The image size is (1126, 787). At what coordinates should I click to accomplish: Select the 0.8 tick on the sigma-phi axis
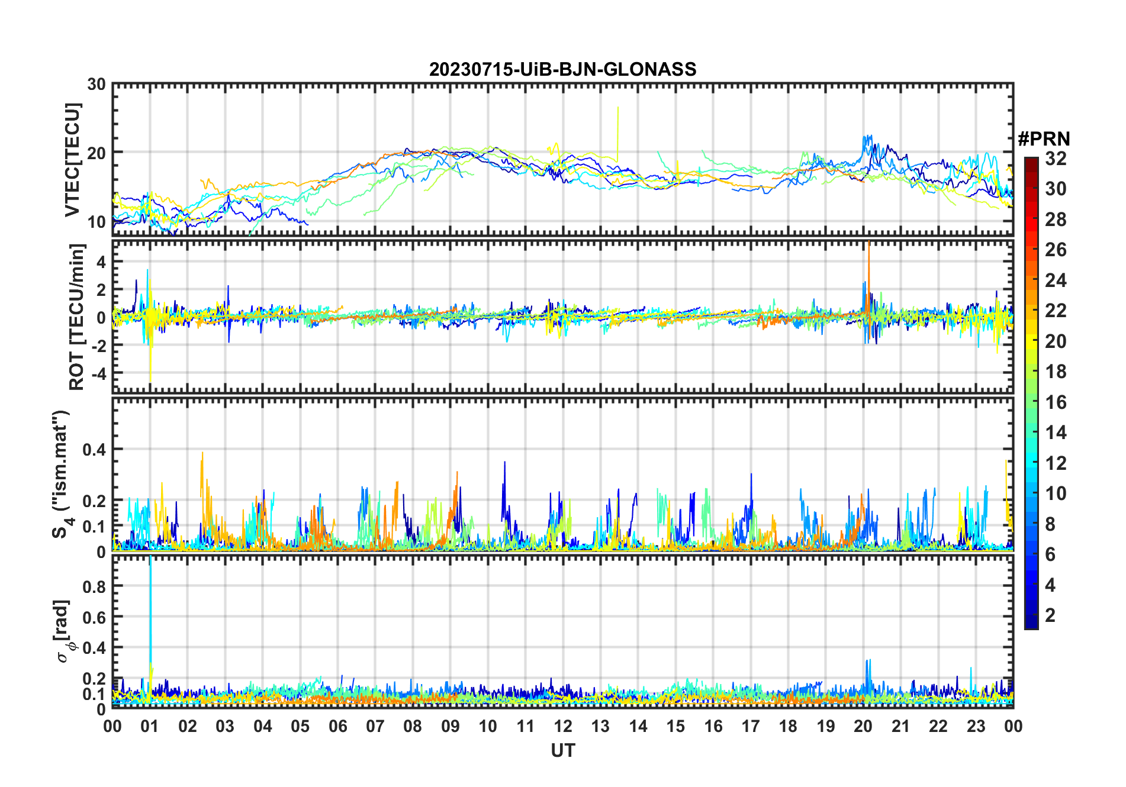click(x=94, y=586)
